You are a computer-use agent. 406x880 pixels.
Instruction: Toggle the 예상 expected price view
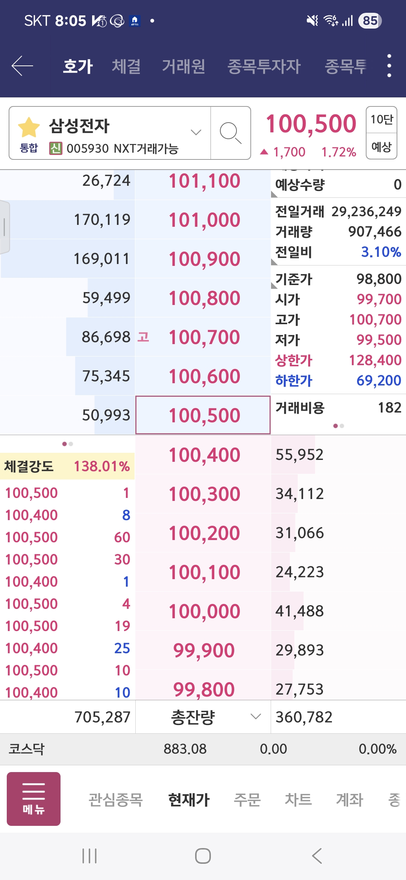pyautogui.click(x=382, y=146)
